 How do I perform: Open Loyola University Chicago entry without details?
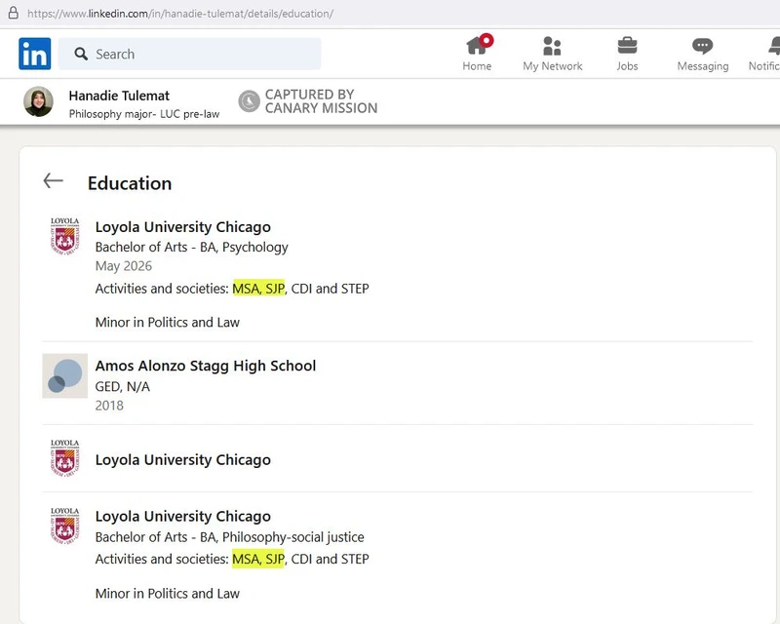tap(182, 460)
